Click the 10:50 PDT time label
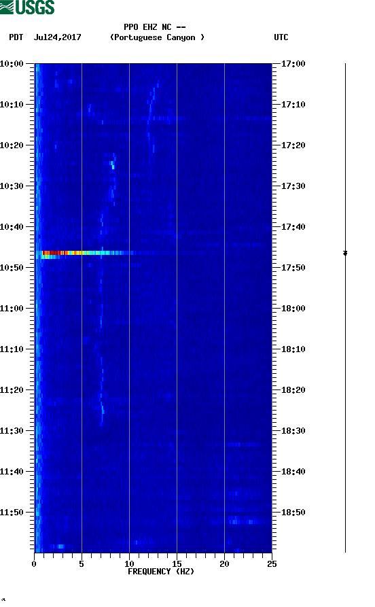Image resolution: width=375 pixels, height=607 pixels. point(12,268)
